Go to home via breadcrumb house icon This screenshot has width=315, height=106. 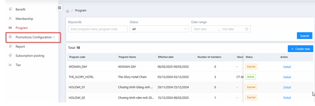pos(67,11)
